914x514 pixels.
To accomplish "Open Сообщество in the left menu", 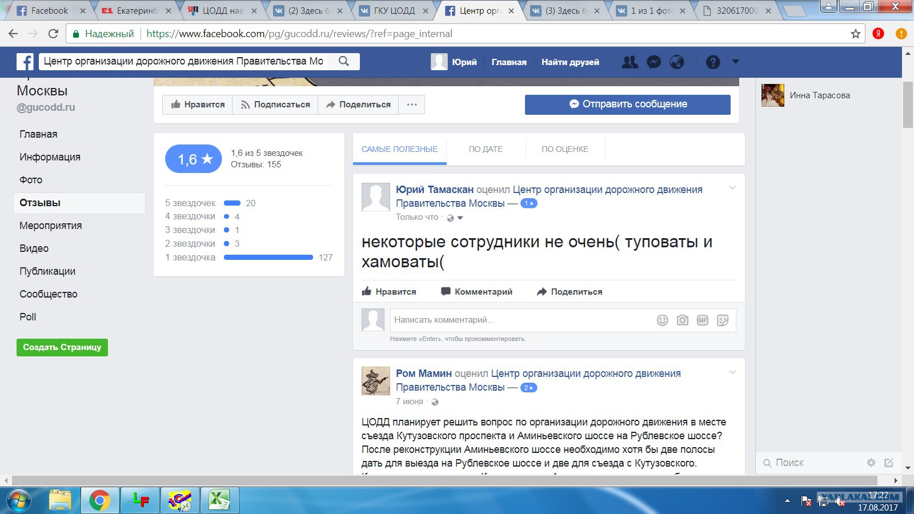I will (48, 294).
